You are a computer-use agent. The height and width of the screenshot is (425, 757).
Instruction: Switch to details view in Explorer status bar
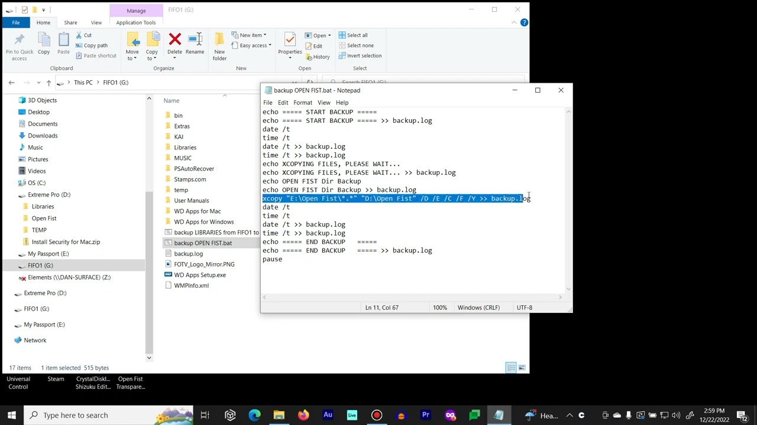[511, 368]
